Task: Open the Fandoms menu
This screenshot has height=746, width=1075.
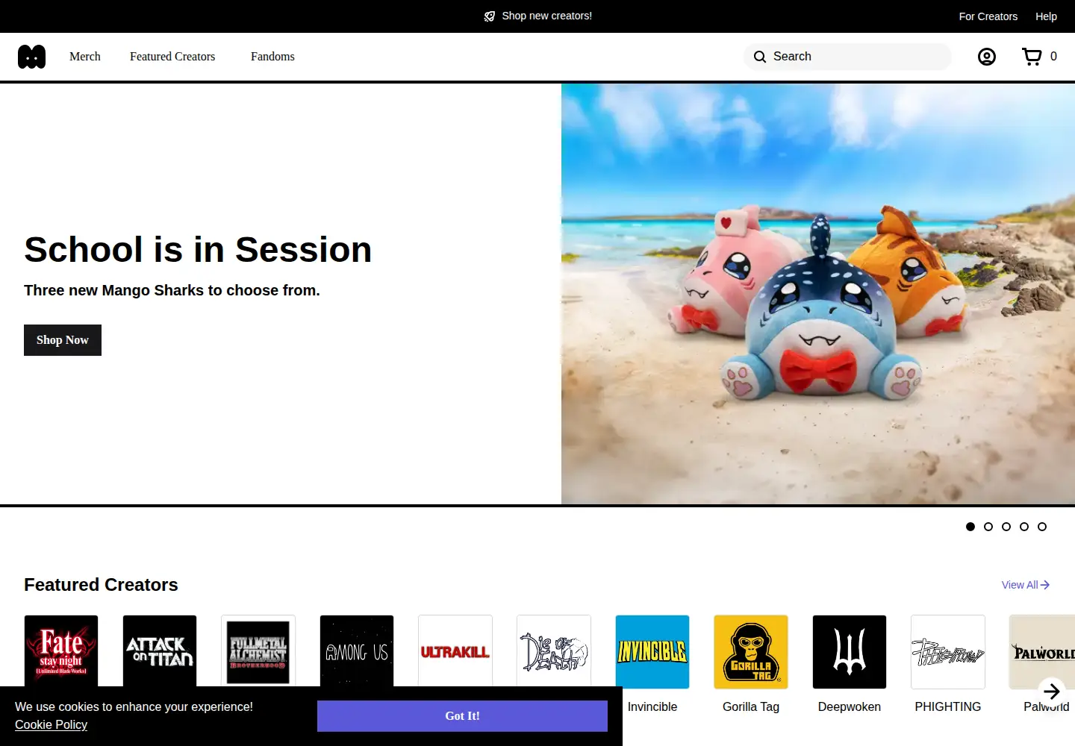Action: click(x=272, y=57)
